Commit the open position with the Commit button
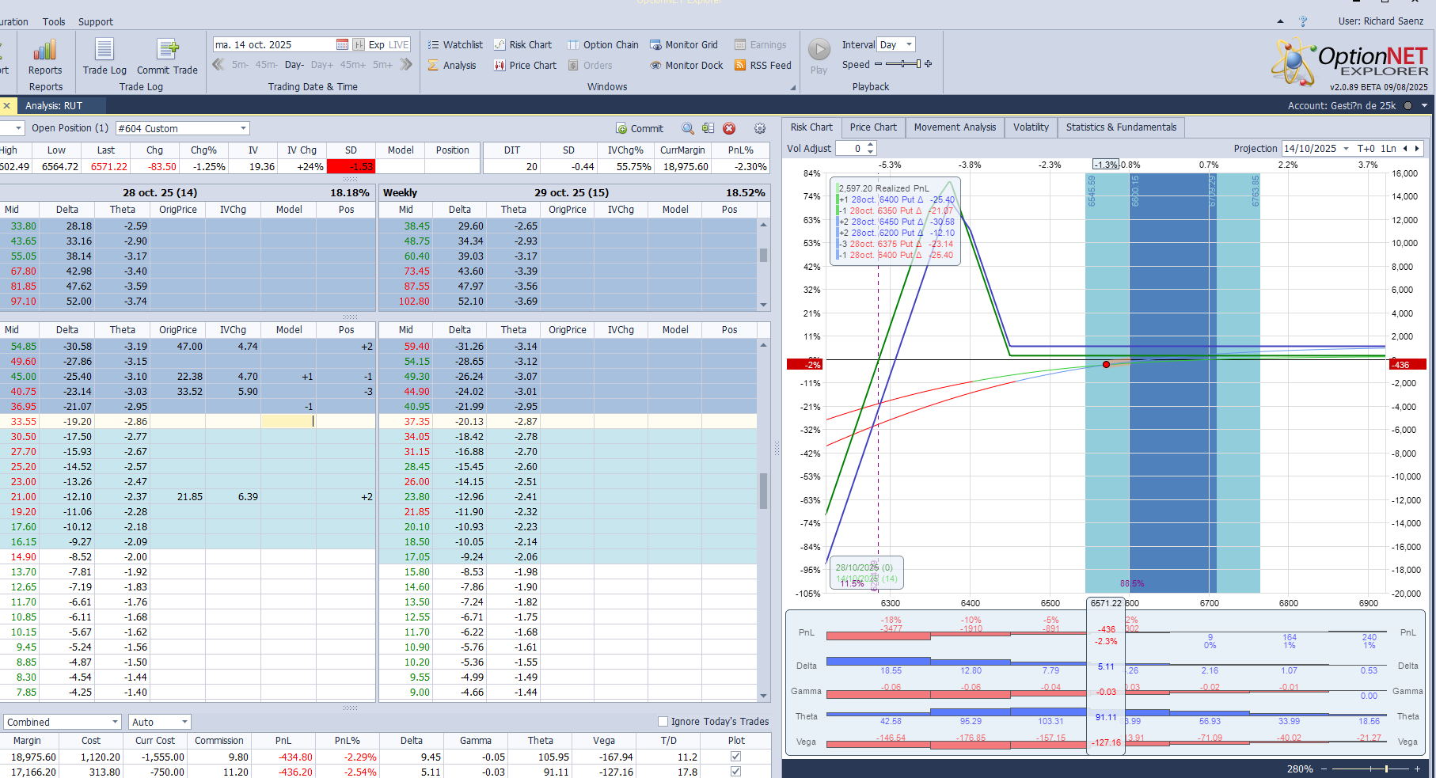 pos(640,128)
